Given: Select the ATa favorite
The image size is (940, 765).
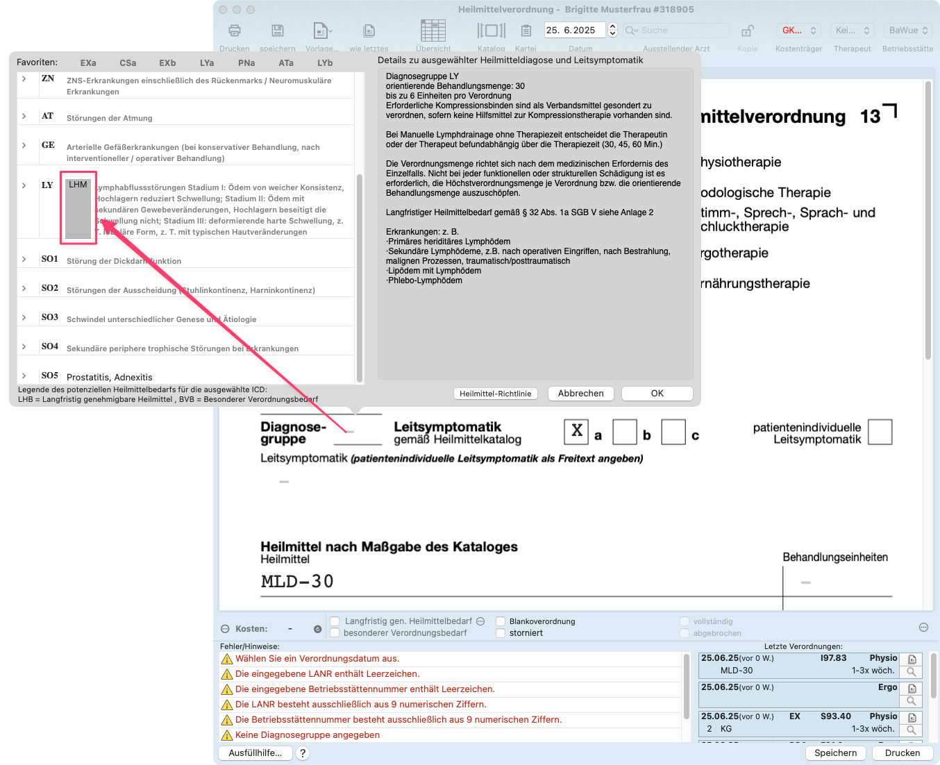Looking at the screenshot, I should pyautogui.click(x=286, y=63).
